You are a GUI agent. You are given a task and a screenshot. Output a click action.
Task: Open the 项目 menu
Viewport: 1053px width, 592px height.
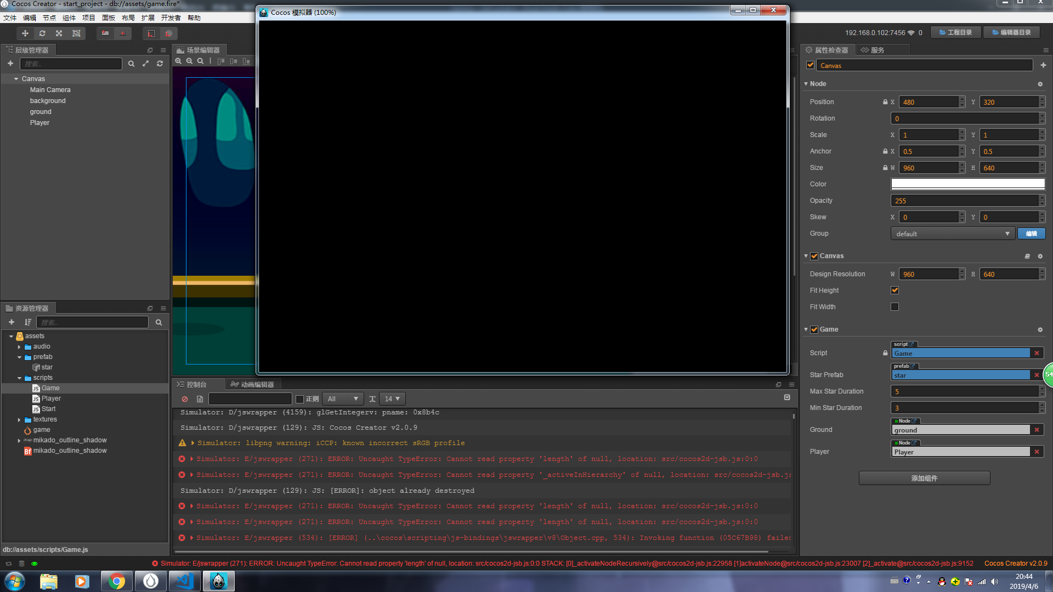point(88,18)
